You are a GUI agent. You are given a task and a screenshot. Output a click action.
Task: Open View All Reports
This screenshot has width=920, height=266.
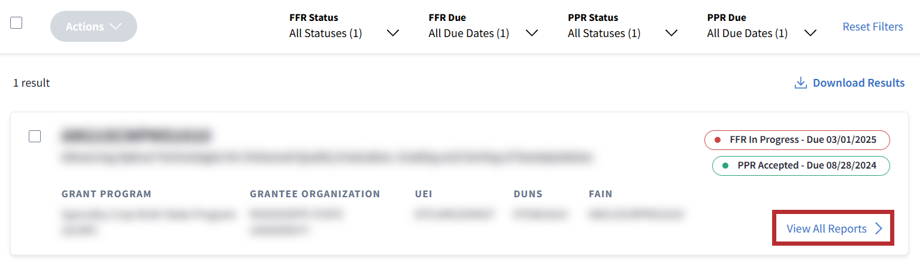827,228
